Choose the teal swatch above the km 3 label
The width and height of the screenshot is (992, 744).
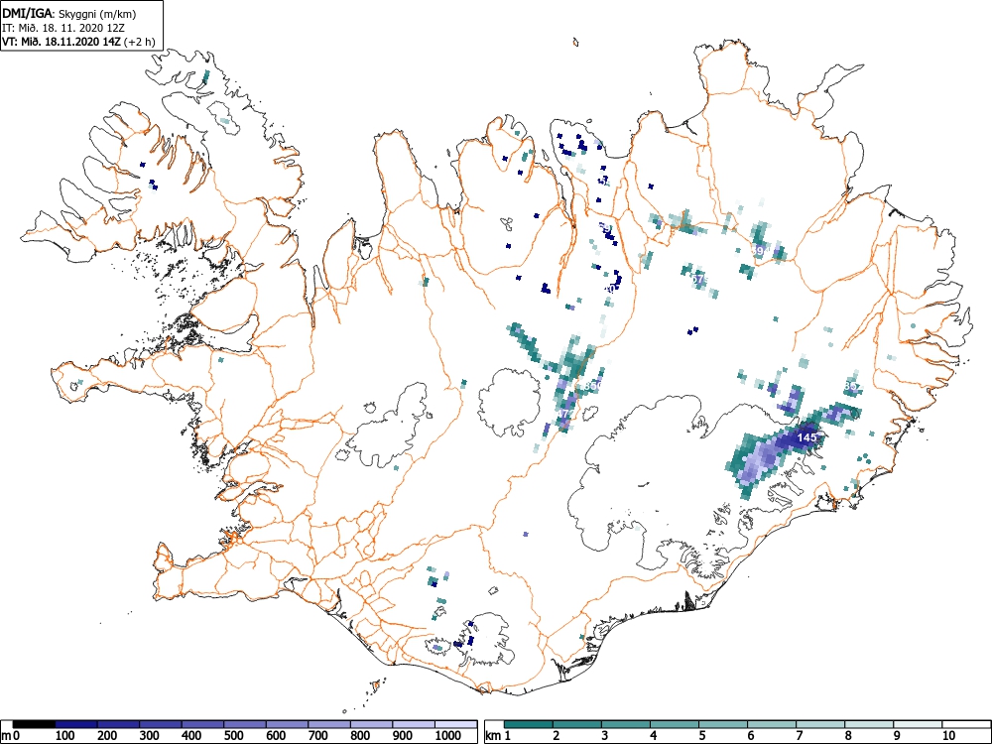pos(626,724)
